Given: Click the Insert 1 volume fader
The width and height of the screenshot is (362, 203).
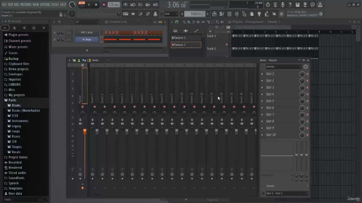Looking at the screenshot, I should pyautogui.click(x=97, y=132).
